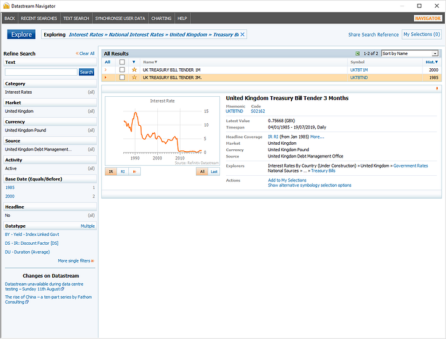Click the (all) option beside Interest Rates category

[x=91, y=92]
